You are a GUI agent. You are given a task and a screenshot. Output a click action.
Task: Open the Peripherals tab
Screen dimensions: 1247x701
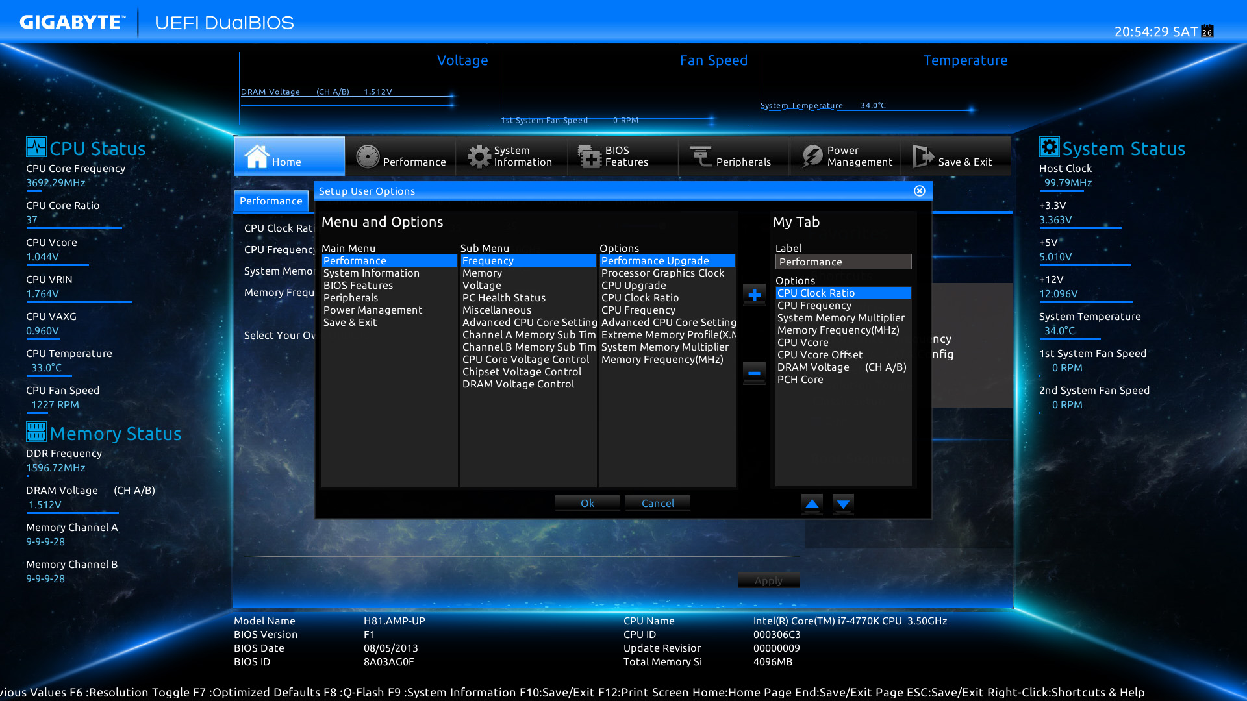734,156
